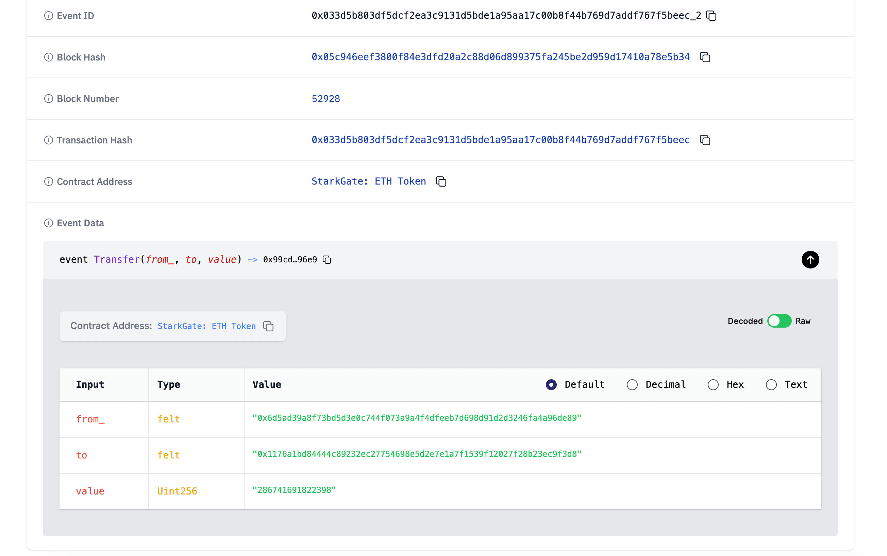The image size is (887, 556).
Task: Click info icon next to Event ID
Action: [x=49, y=16]
